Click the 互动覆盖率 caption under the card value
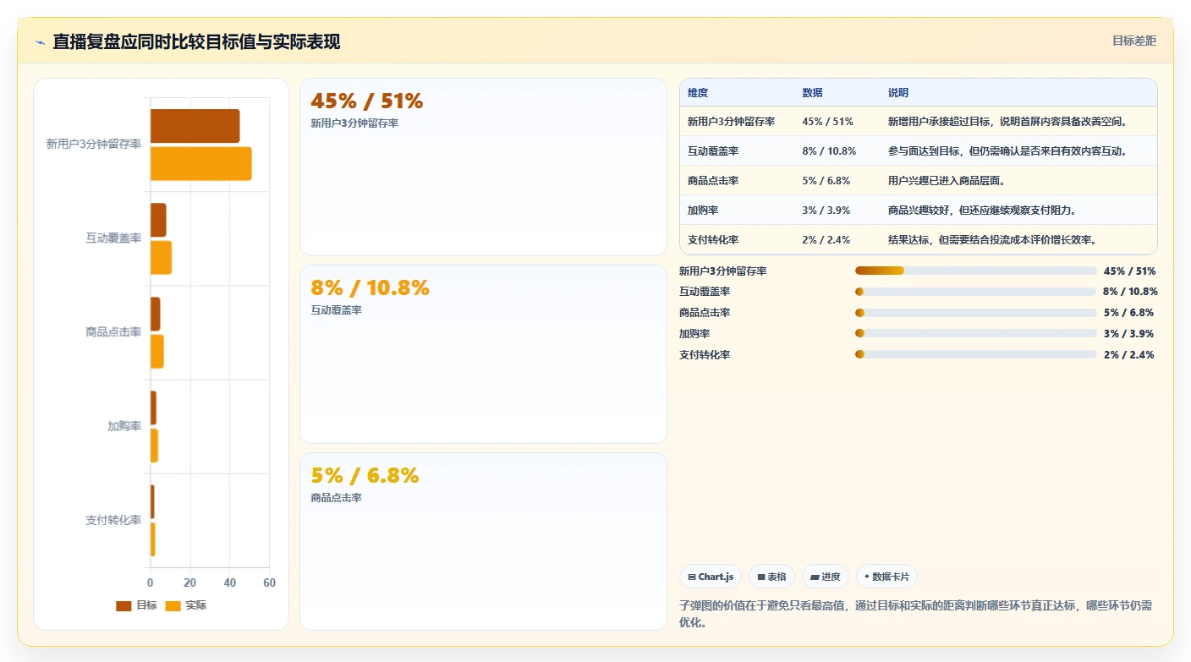This screenshot has height=662, width=1191. point(336,310)
